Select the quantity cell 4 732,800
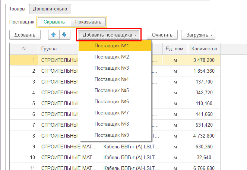The height and width of the screenshot is (170, 247). click(204, 136)
